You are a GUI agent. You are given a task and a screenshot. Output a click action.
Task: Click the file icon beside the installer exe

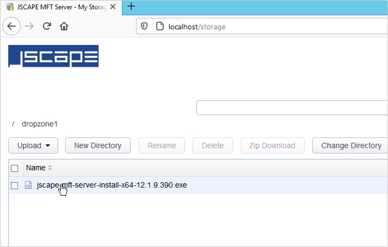[x=29, y=185]
